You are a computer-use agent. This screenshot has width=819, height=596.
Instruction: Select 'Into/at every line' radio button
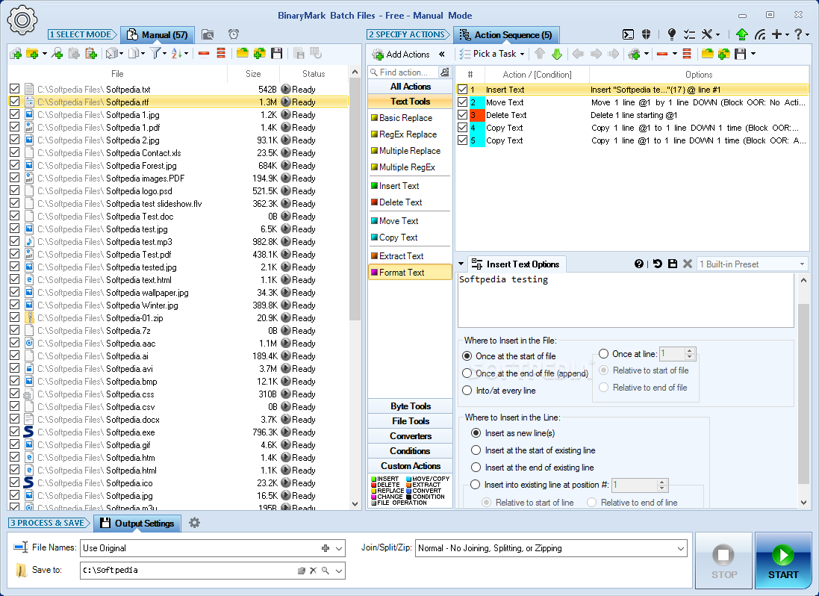pyautogui.click(x=467, y=391)
